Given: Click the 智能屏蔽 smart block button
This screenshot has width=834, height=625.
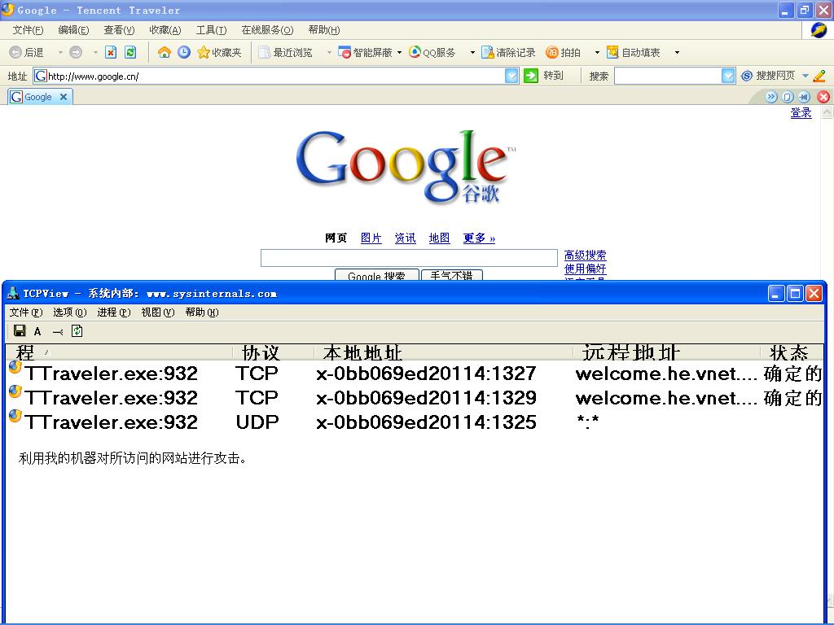Looking at the screenshot, I should [365, 52].
